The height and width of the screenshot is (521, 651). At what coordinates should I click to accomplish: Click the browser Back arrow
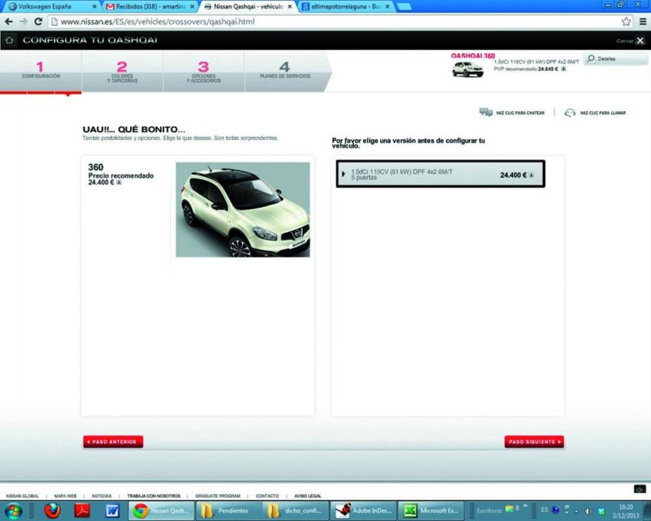click(x=9, y=22)
